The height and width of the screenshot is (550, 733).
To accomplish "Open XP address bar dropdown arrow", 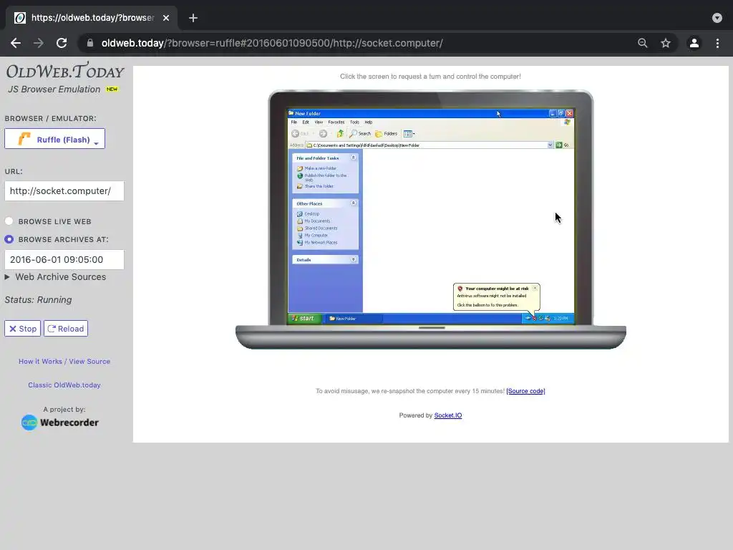I will coord(550,145).
